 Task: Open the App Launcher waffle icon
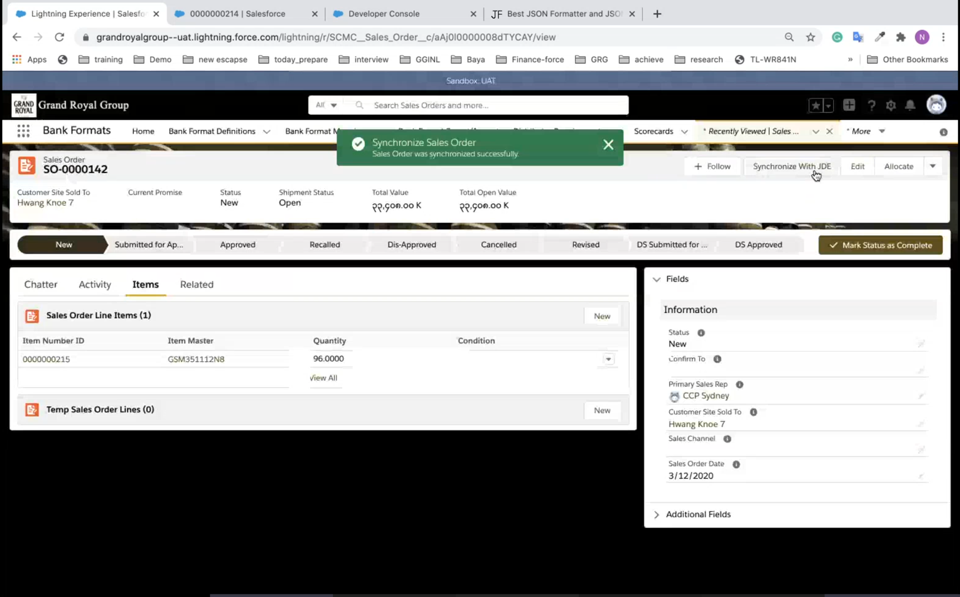23,131
